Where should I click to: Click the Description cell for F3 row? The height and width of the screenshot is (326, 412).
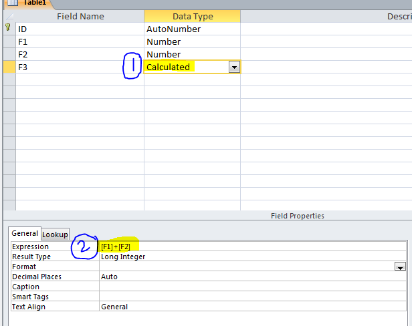tap(326, 67)
